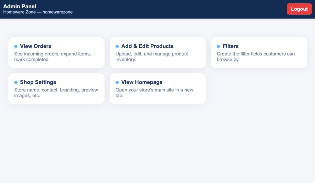Click the Homeware Zone — homewarezone subtitle
Image resolution: width=315 pixels, height=183 pixels.
[38, 12]
